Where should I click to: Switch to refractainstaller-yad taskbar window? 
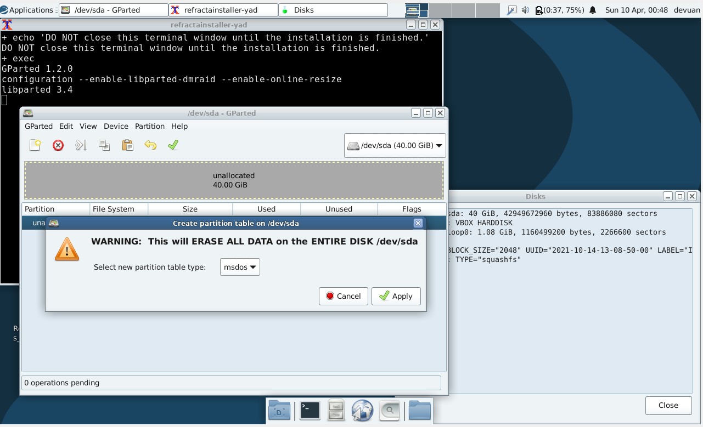(223, 10)
